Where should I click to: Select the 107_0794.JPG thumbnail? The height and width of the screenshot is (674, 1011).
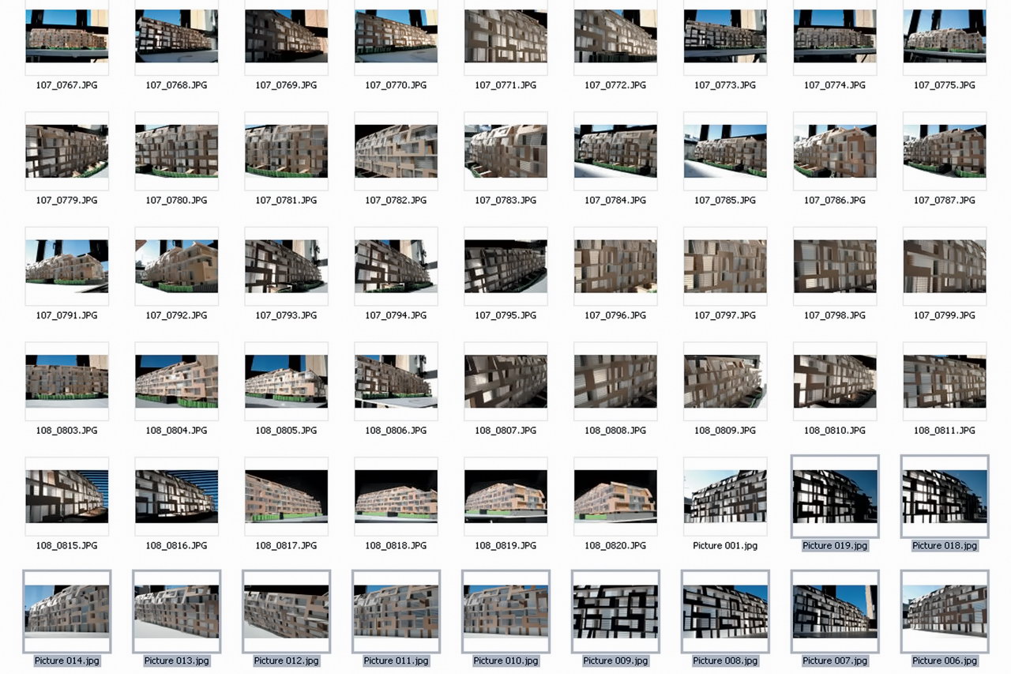tap(396, 266)
